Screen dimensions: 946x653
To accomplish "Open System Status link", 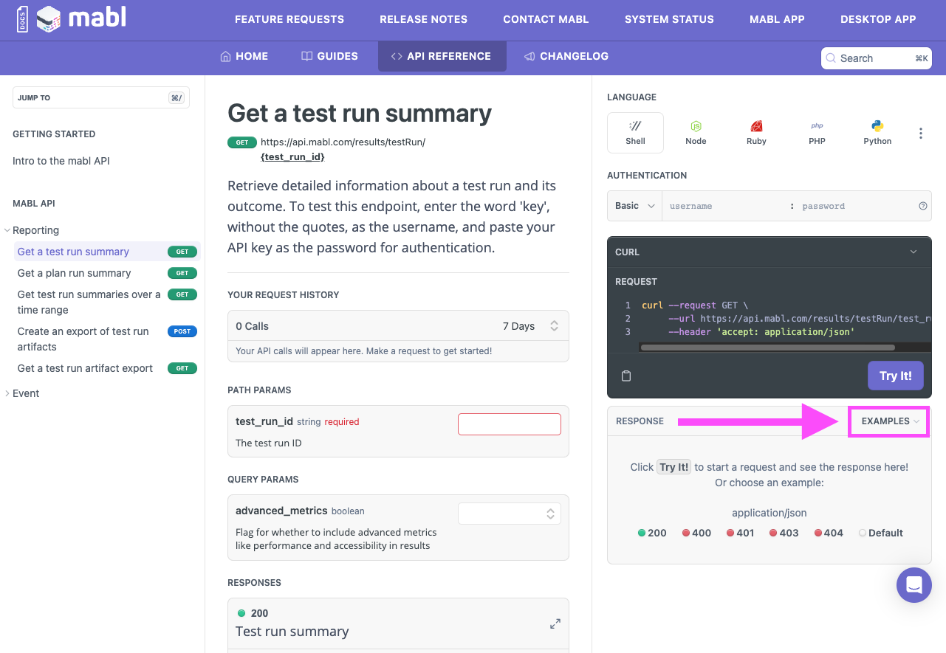I will point(669,19).
